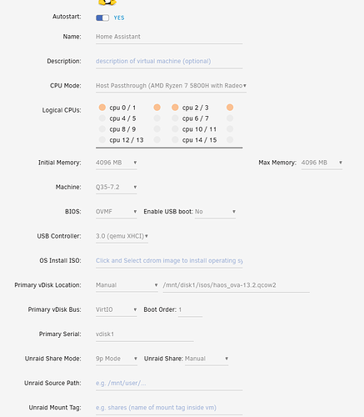Select the OS Install ISO field
The width and height of the screenshot is (364, 417).
tap(169, 260)
